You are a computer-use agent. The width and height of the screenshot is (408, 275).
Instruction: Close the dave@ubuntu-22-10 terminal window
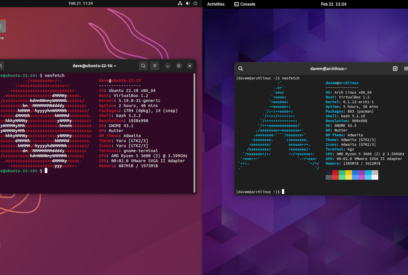pos(190,66)
